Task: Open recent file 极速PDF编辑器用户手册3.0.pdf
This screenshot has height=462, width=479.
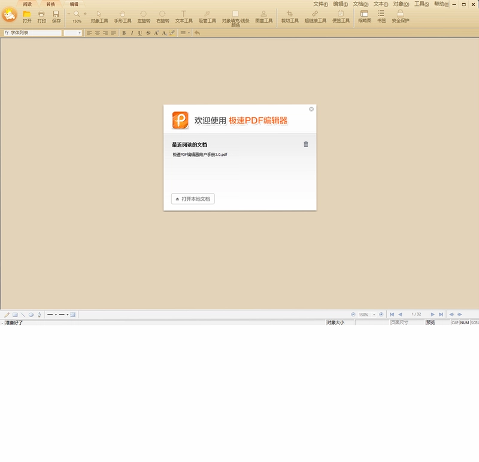Action: click(200, 155)
